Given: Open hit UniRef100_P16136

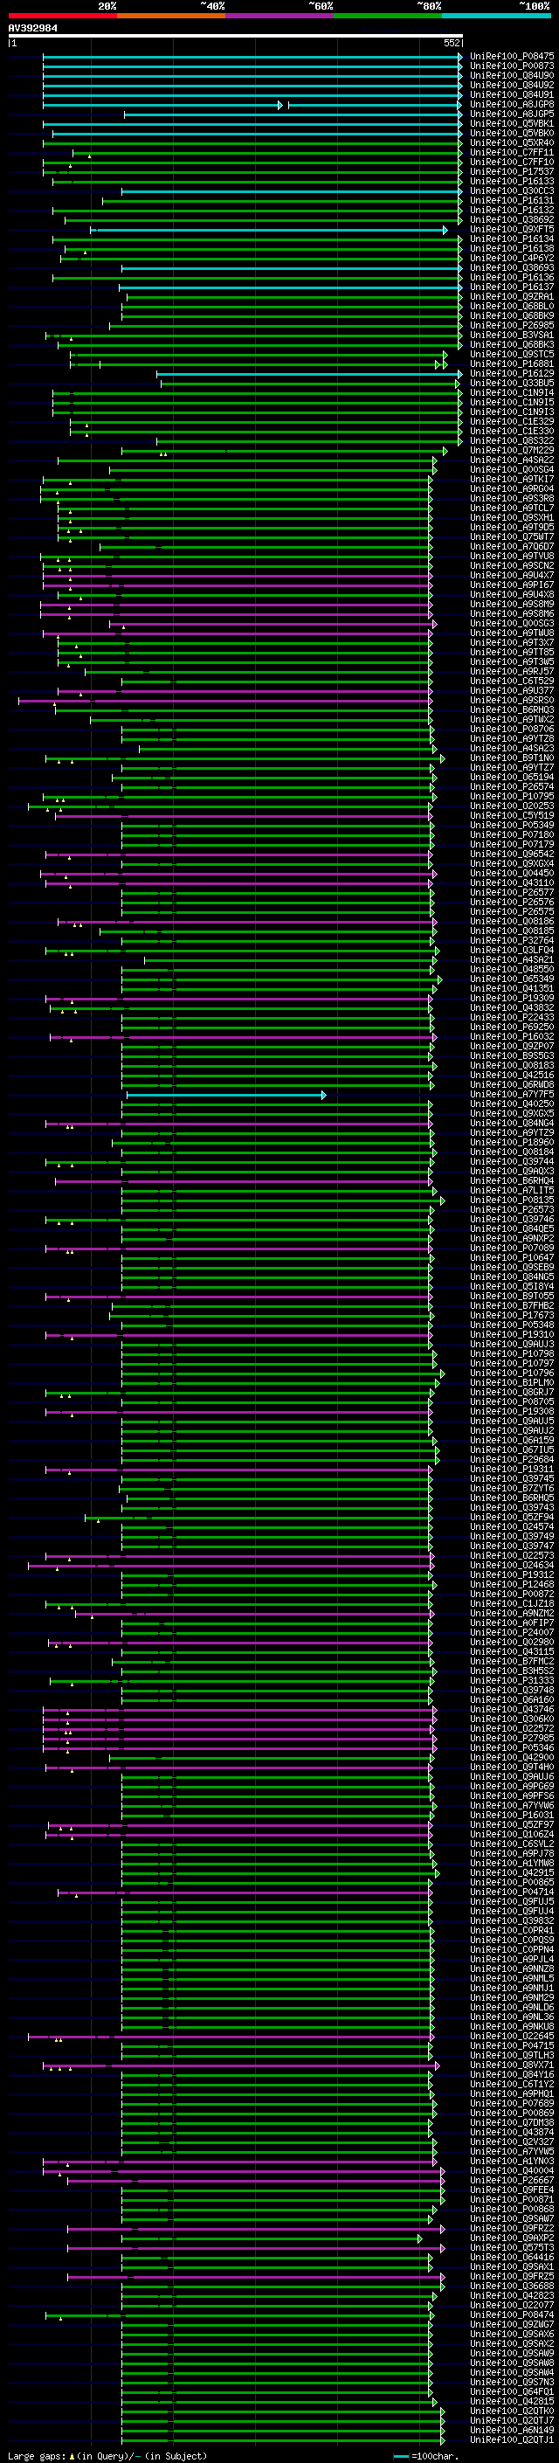Looking at the screenshot, I should click(512, 277).
